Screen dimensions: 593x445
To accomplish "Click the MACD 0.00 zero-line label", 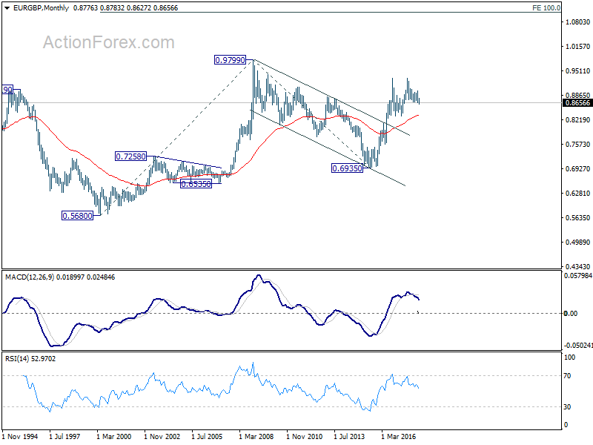I will tap(570, 313).
